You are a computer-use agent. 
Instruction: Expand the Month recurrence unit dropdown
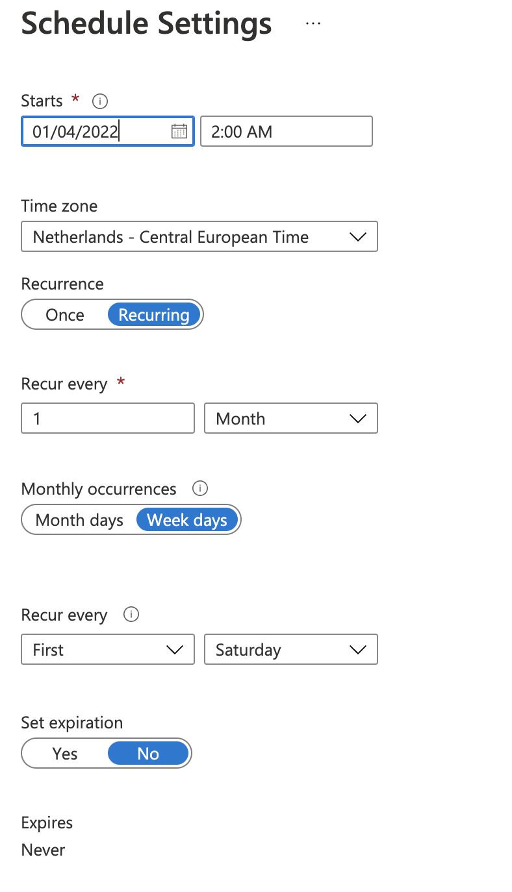pos(291,418)
